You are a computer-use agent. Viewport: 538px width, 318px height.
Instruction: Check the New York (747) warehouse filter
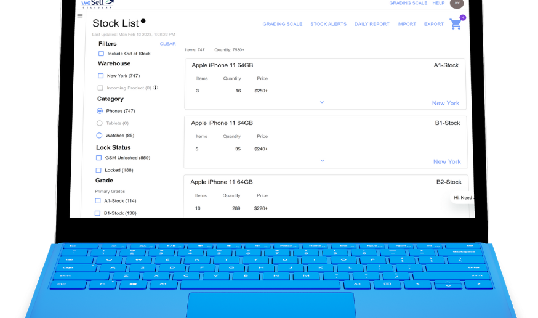(x=100, y=76)
